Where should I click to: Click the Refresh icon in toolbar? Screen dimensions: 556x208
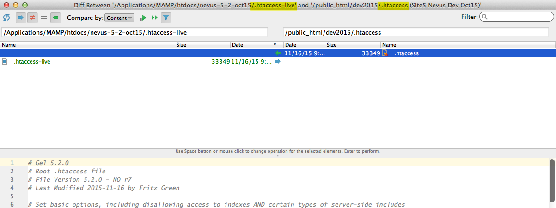[x=6, y=18]
